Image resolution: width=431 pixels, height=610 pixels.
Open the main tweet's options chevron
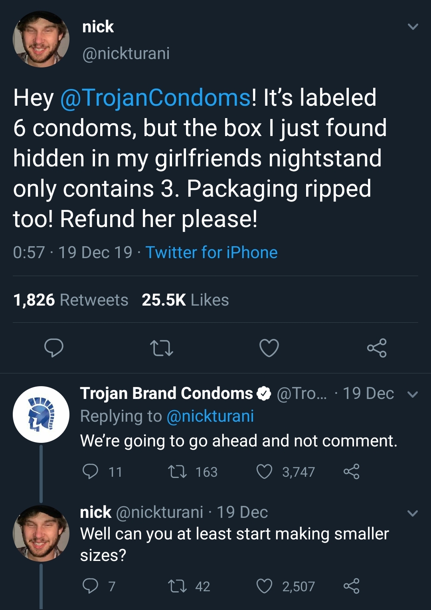(413, 27)
